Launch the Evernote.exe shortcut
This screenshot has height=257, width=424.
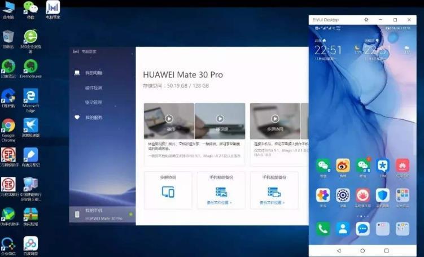(x=30, y=69)
